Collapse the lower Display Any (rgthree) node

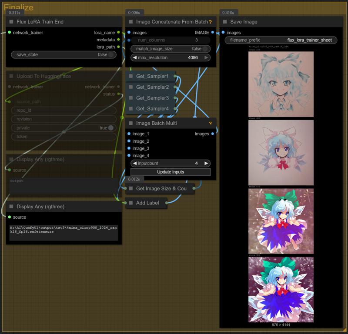click(x=11, y=207)
